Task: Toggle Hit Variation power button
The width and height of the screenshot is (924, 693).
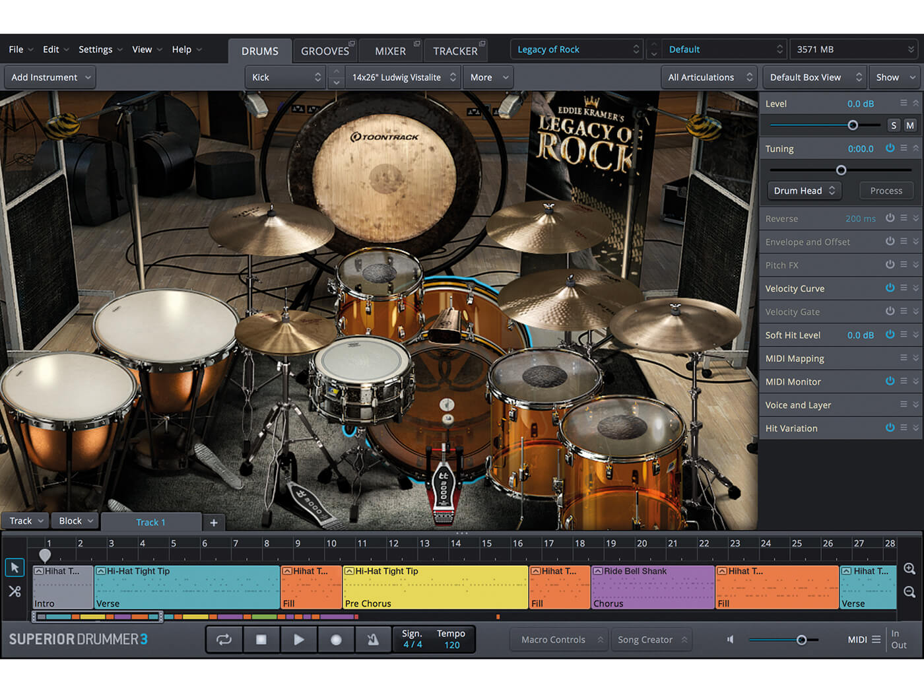Action: [890, 428]
